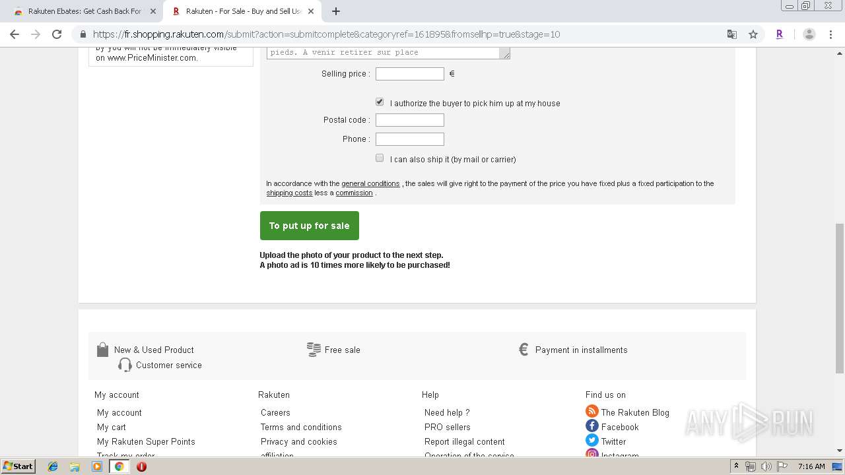Open the Chrome three-dot menu
Screen dimensions: 845x475
point(831,34)
